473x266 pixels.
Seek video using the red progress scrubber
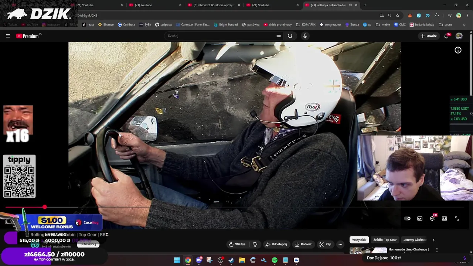(45, 207)
